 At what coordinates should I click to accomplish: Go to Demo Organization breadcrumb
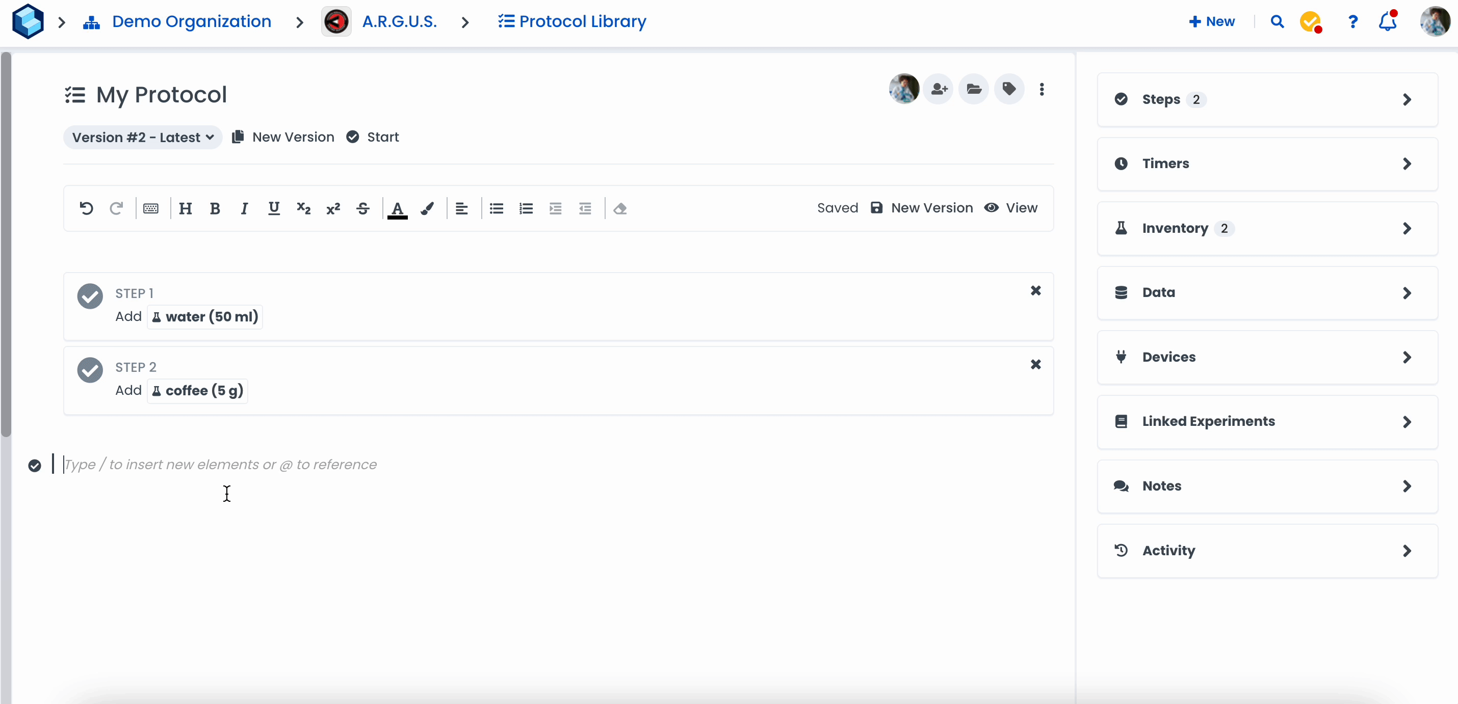191,21
